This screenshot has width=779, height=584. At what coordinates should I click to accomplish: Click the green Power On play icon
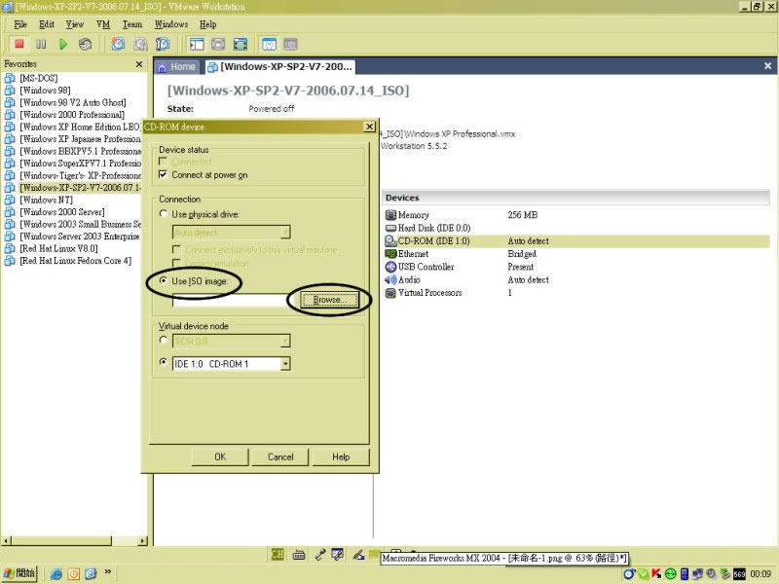click(63, 44)
